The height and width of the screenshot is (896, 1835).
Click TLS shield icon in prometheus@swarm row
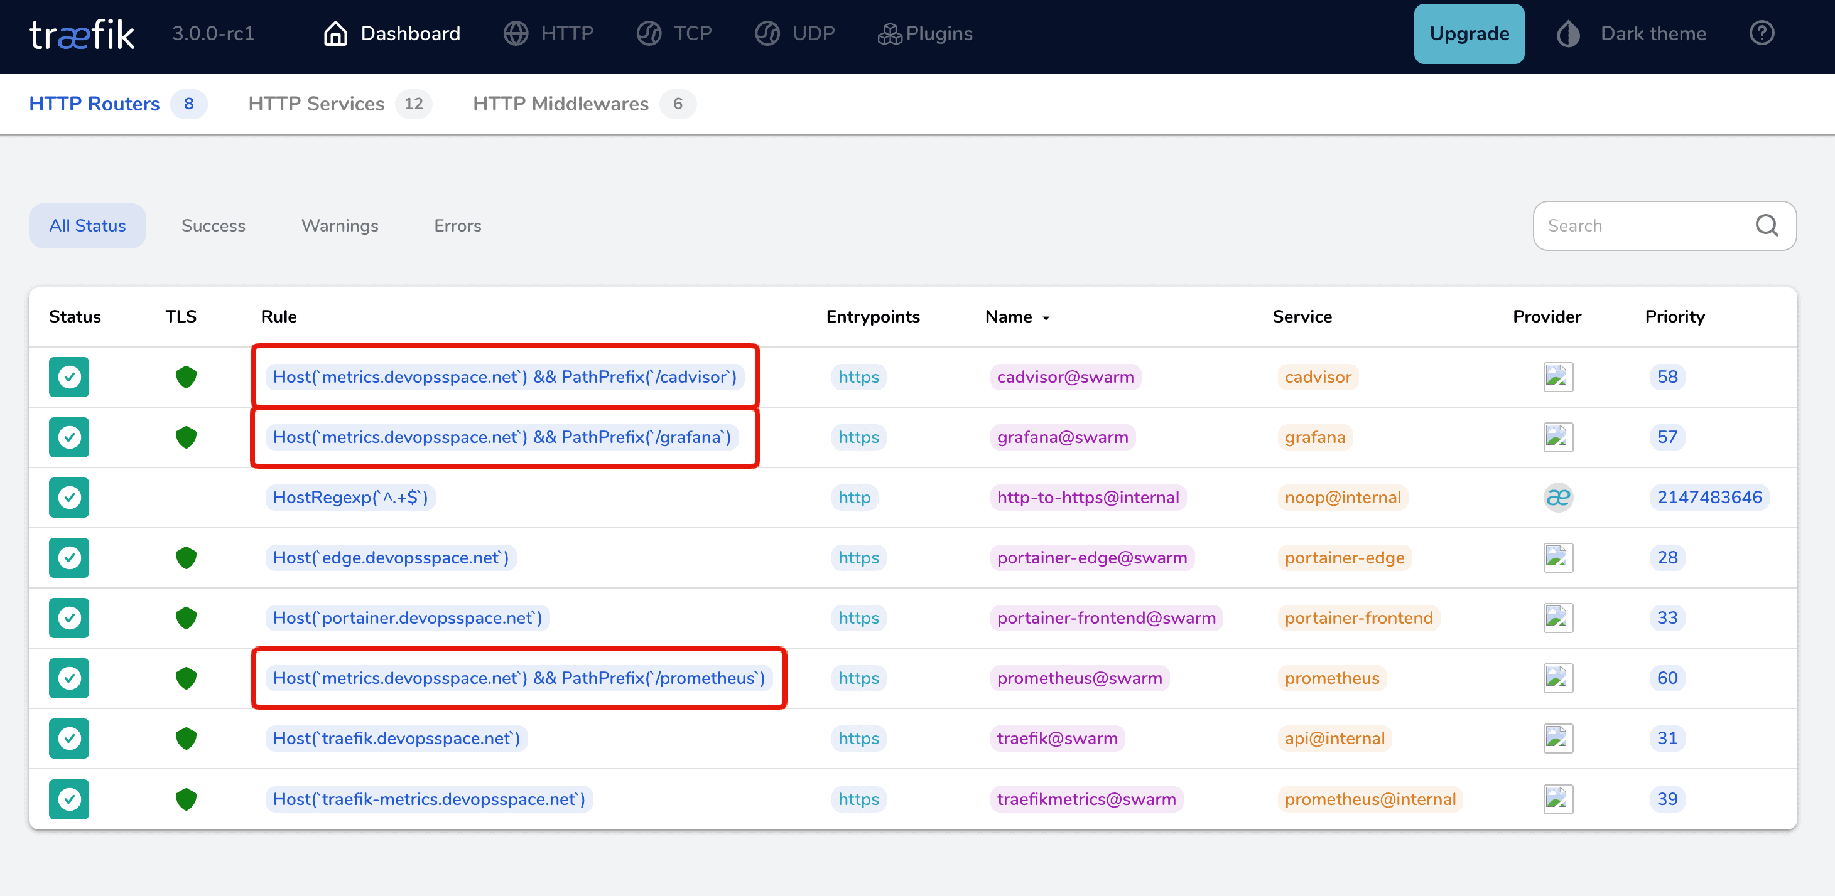[186, 678]
